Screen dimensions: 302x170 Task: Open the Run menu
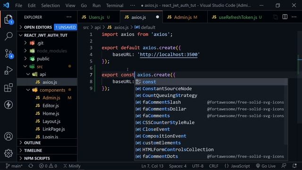[x=96, y=5]
